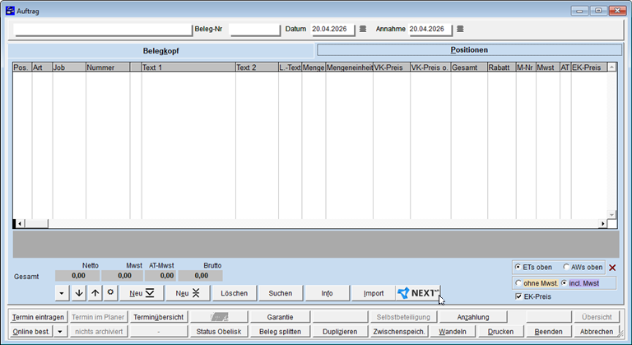Click Termin eintragen
The image size is (632, 345).
(38, 317)
